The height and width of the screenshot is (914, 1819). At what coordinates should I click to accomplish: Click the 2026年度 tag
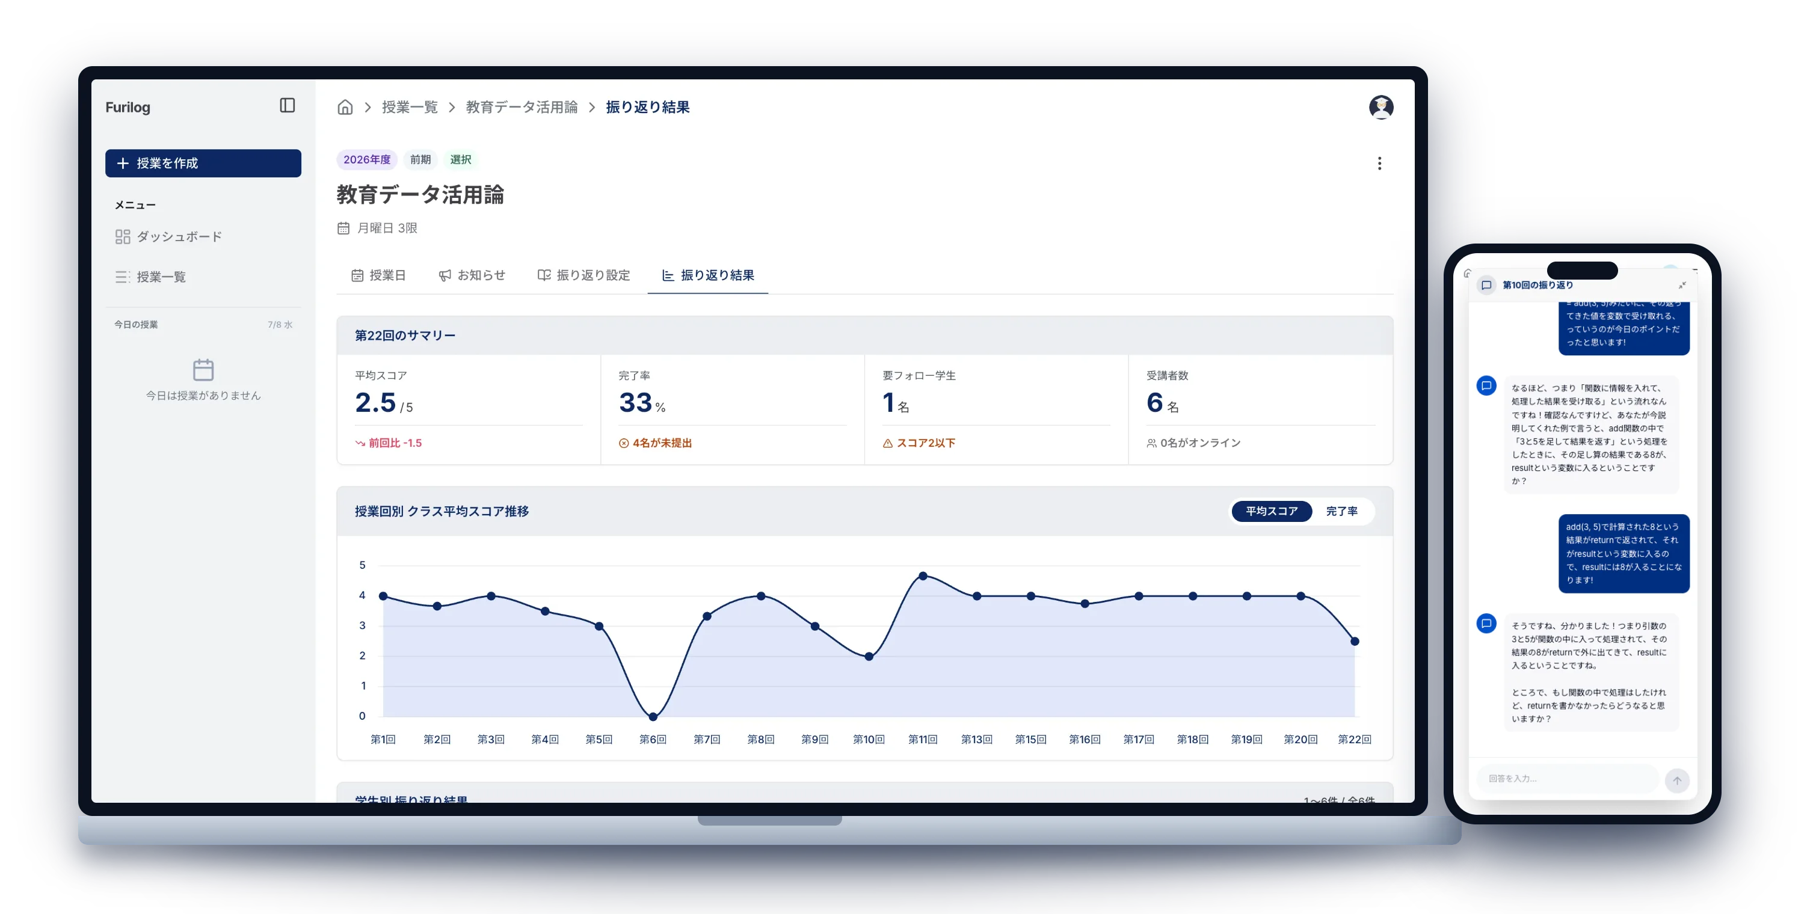pos(366,160)
